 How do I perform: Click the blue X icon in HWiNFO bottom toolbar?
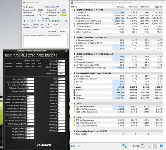pos(162,146)
